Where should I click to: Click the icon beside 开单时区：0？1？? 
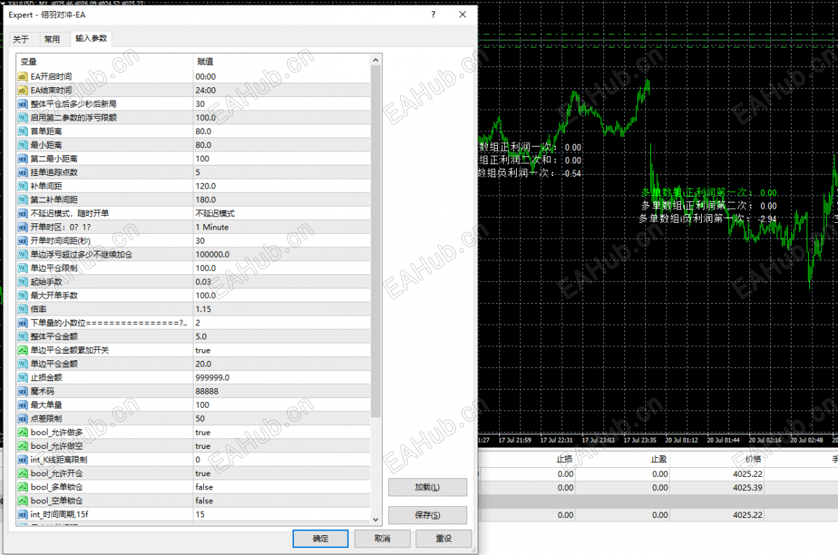click(22, 227)
